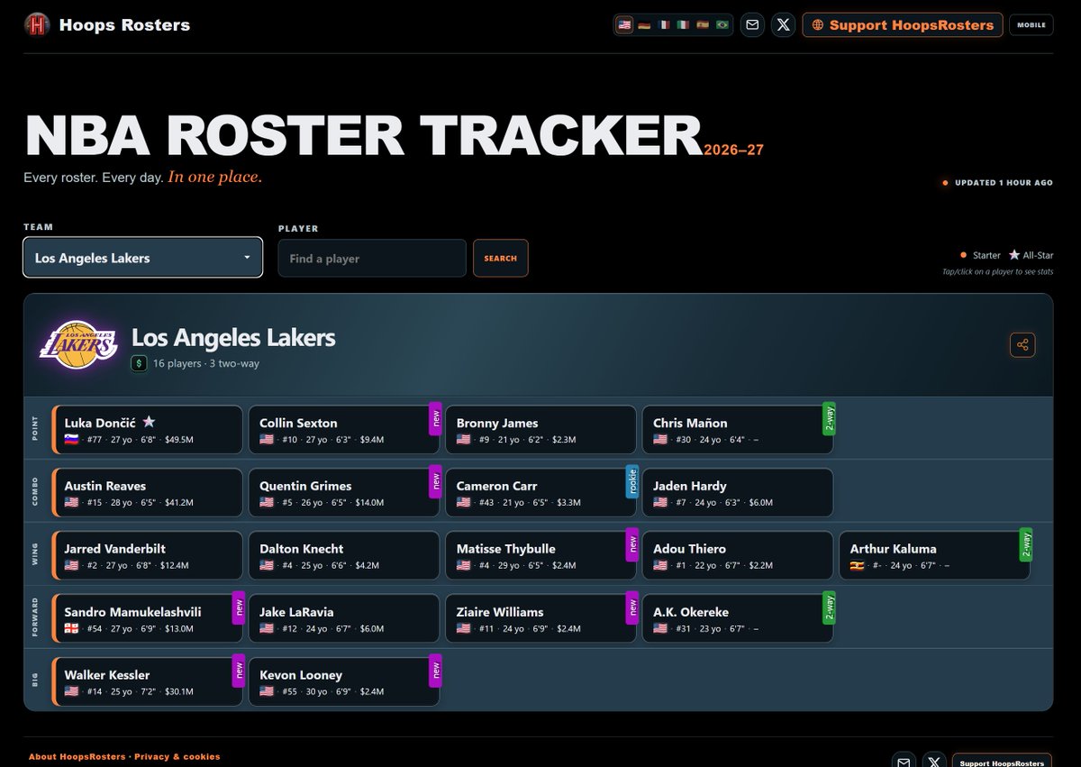Viewport: 1081px width, 767px height.
Task: Click the new badge on Walker Kessler
Action: (x=239, y=671)
